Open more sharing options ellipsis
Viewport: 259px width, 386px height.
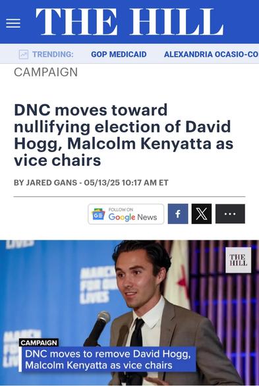[x=230, y=213]
